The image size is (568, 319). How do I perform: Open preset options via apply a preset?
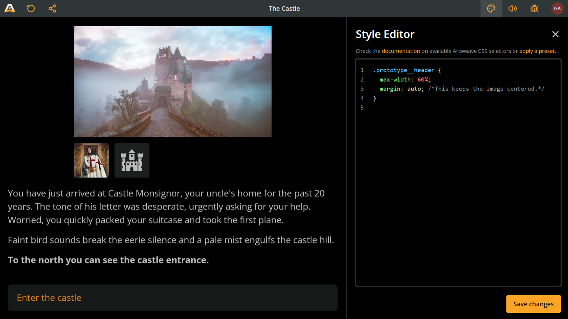537,51
